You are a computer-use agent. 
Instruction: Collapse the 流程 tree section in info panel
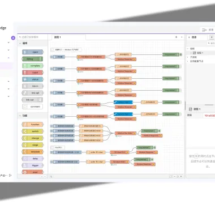pos(188,49)
